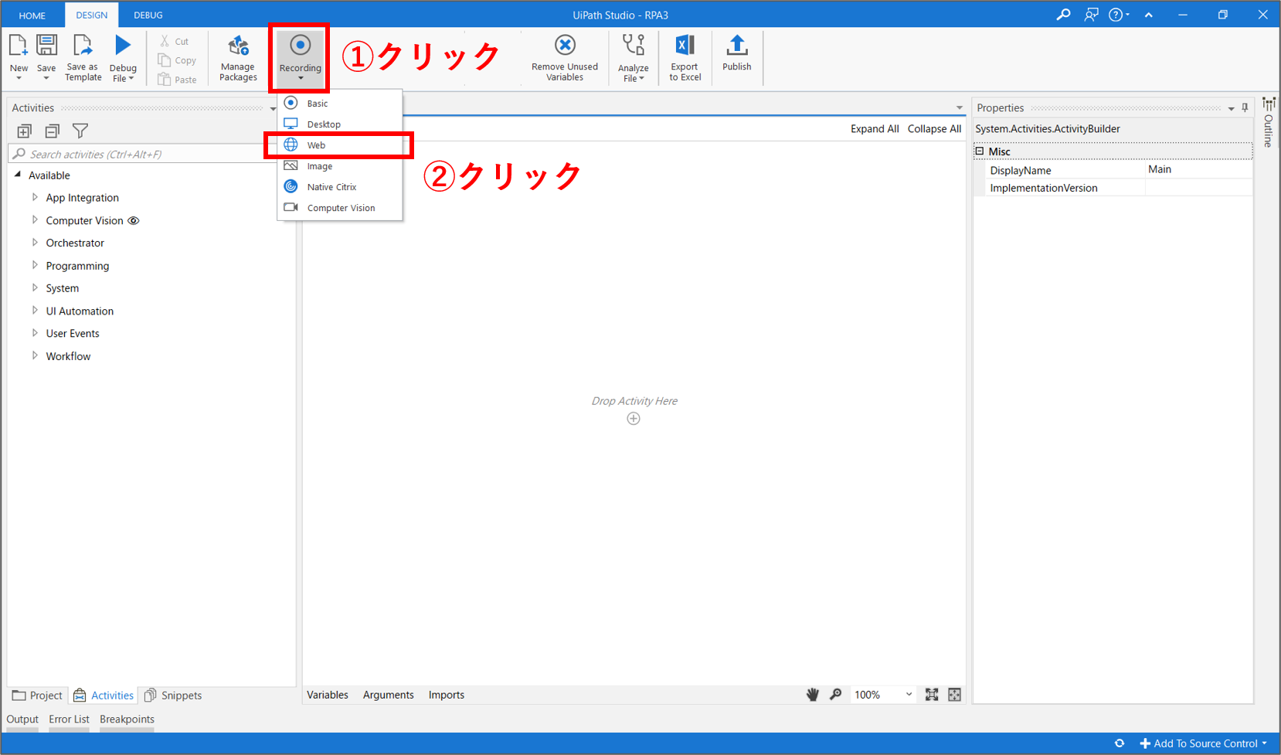Collapse the Misc properties section
Image resolution: width=1281 pixels, height=755 pixels.
pyautogui.click(x=980, y=151)
